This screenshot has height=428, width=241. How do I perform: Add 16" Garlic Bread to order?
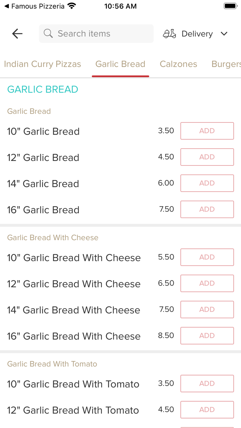click(207, 209)
